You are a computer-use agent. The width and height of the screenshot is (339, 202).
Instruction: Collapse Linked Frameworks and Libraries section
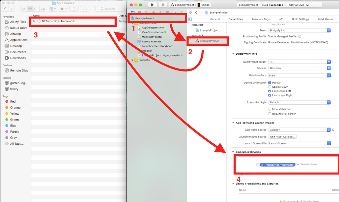pyautogui.click(x=233, y=184)
